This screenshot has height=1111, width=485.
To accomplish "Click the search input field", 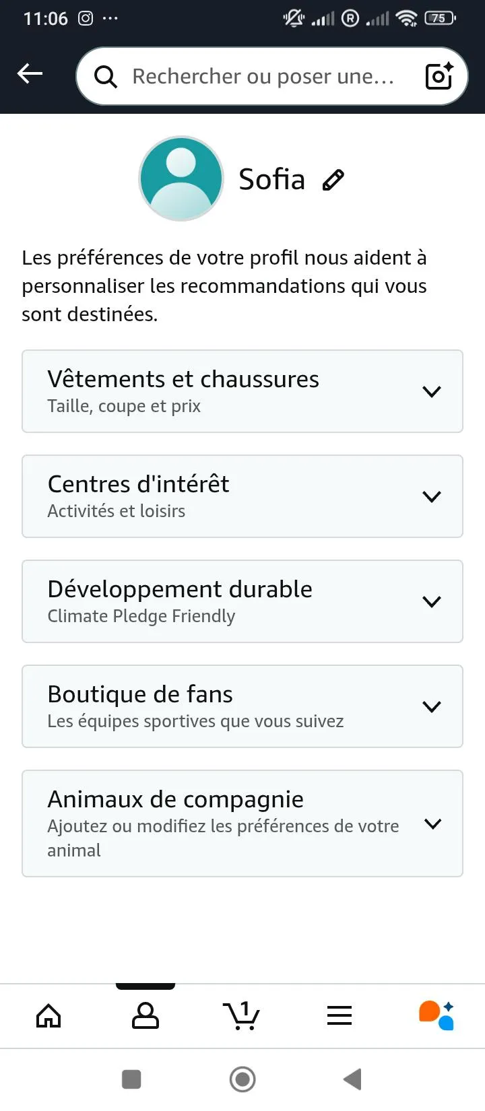I will click(263, 77).
